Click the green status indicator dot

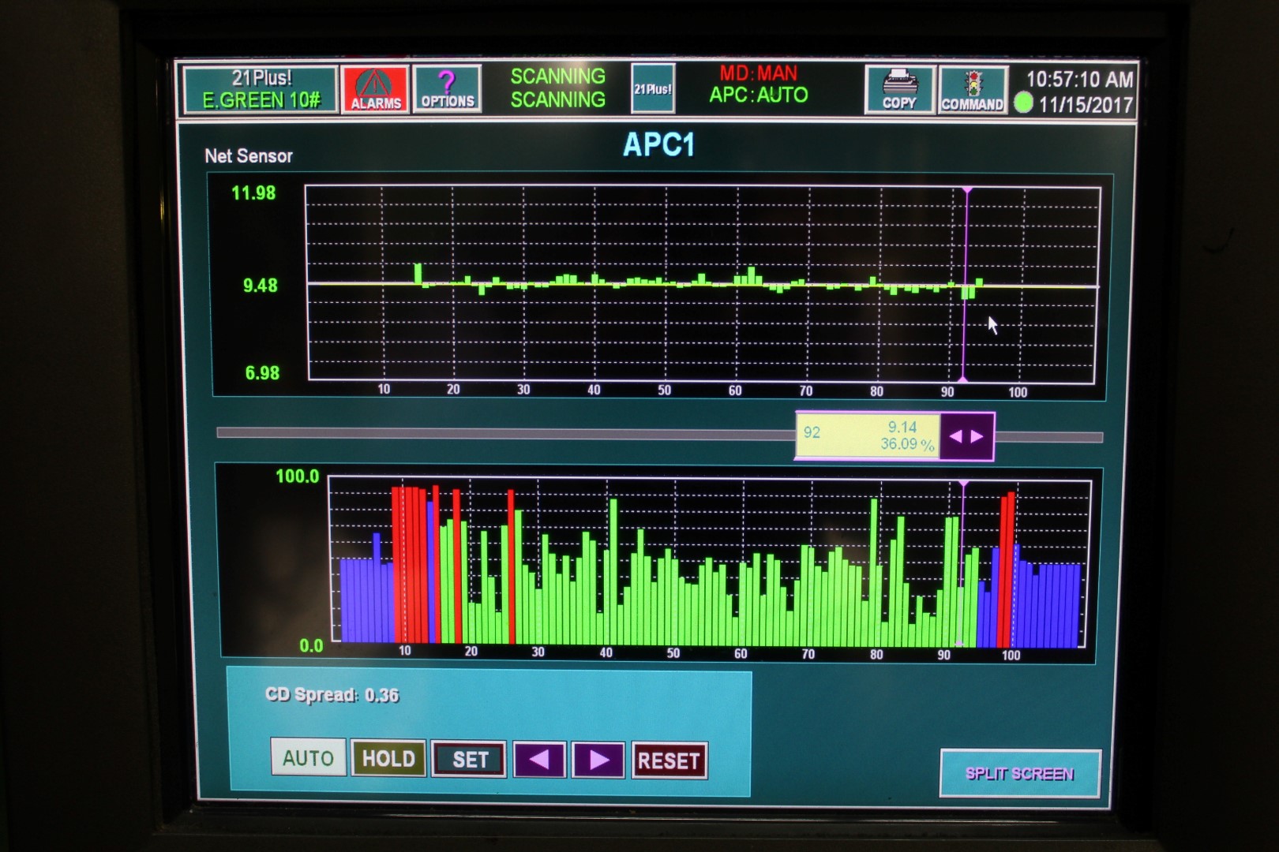tap(1023, 103)
